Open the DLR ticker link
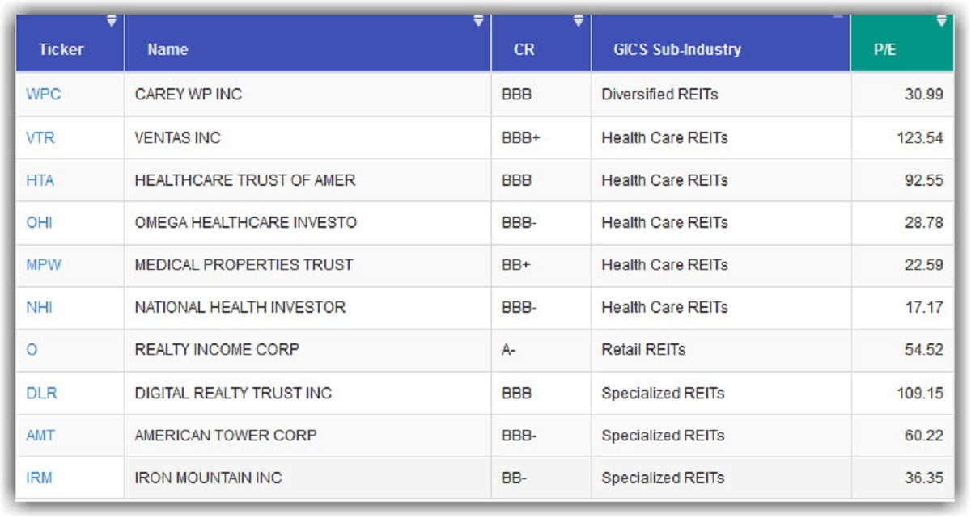The width and height of the screenshot is (971, 518). [41, 394]
